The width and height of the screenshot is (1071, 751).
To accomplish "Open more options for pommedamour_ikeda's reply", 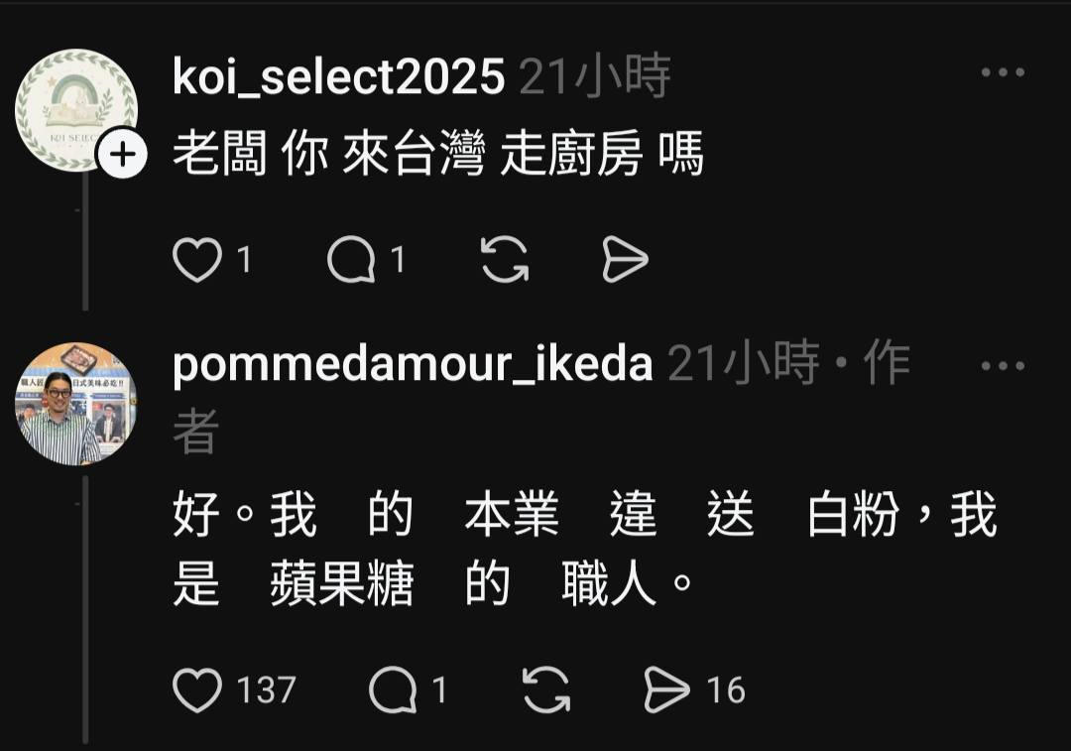I will coord(1003,366).
